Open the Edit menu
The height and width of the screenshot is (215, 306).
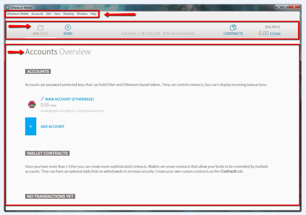(x=49, y=14)
